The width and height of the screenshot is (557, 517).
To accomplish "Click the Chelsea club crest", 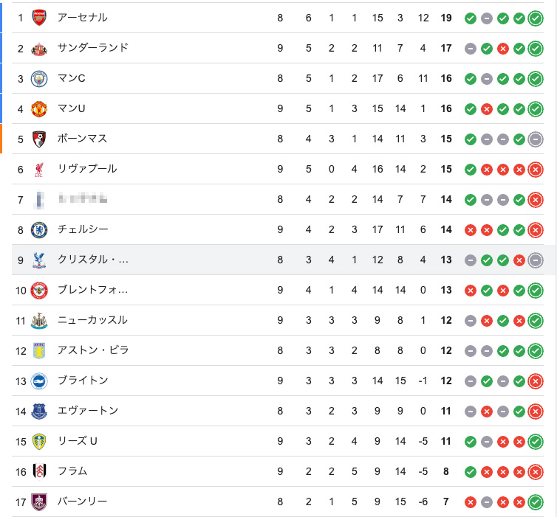I will pyautogui.click(x=39, y=230).
